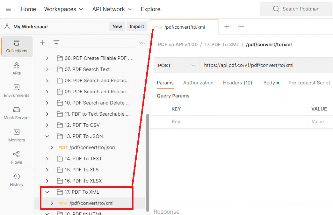333x215 pixels.
Task: Collapse the 17. PDF To XML folder
Action: tap(47, 192)
